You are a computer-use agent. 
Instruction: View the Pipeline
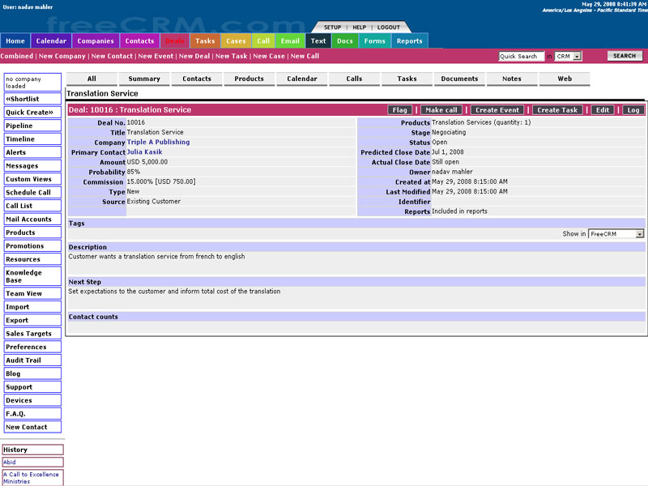point(32,126)
